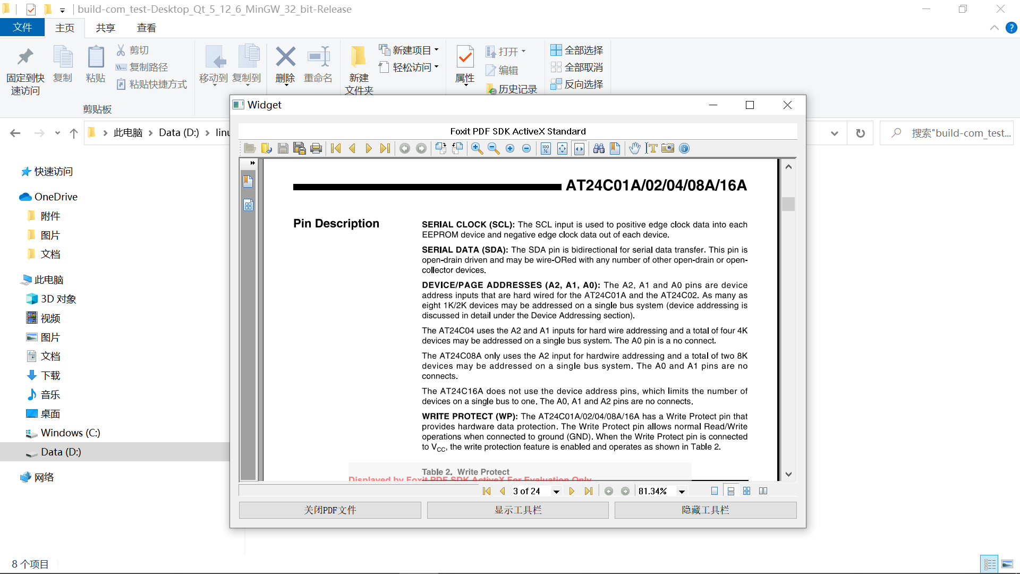The height and width of the screenshot is (574, 1020).
Task: Select the text selection tool
Action: click(x=651, y=149)
